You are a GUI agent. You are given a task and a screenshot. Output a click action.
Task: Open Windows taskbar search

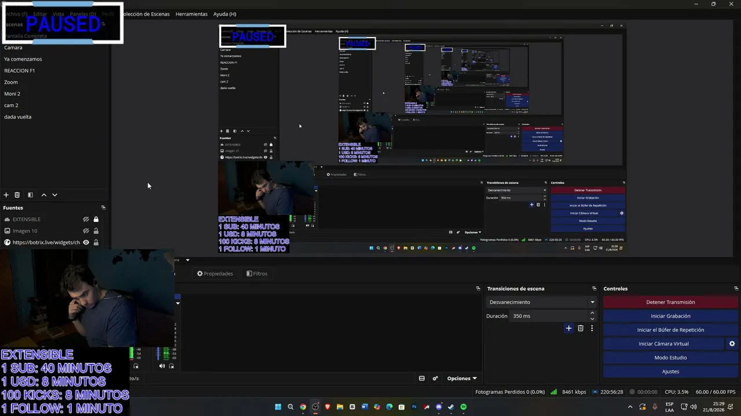click(291, 407)
